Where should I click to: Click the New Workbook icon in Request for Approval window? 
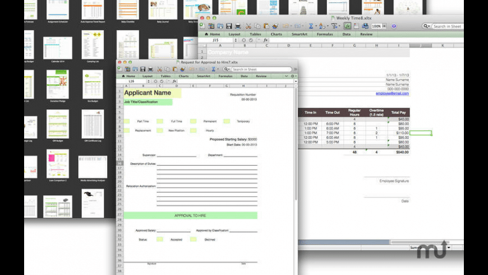[x=120, y=69]
